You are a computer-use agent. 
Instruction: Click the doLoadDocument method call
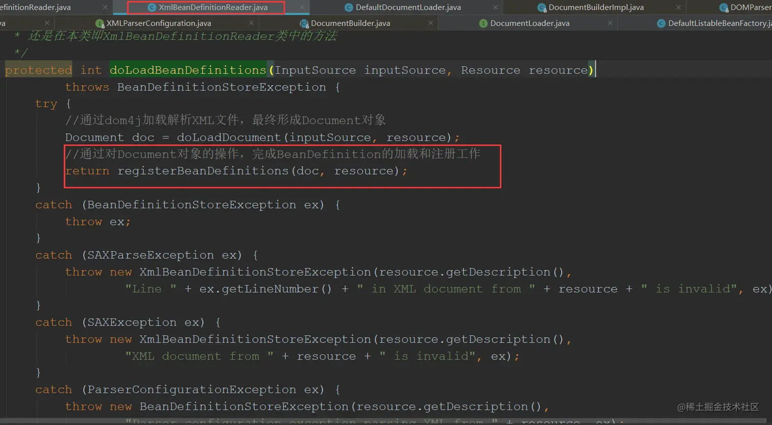[x=229, y=137]
